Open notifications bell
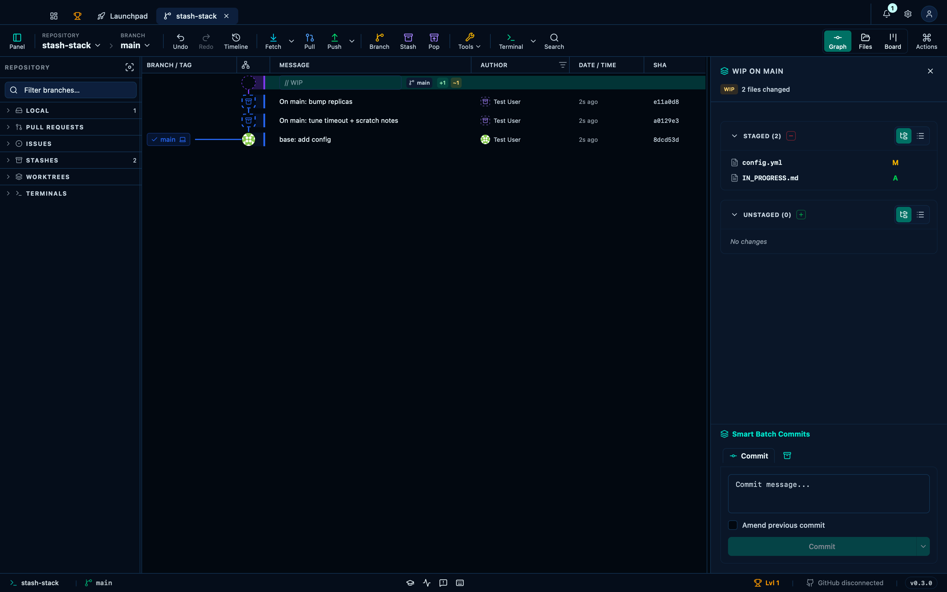 pos(887,14)
